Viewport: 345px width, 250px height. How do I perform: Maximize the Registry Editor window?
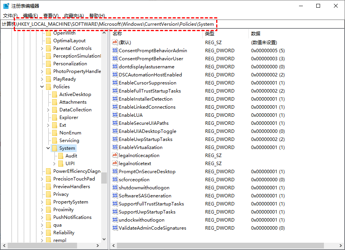pyautogui.click(x=318, y=6)
